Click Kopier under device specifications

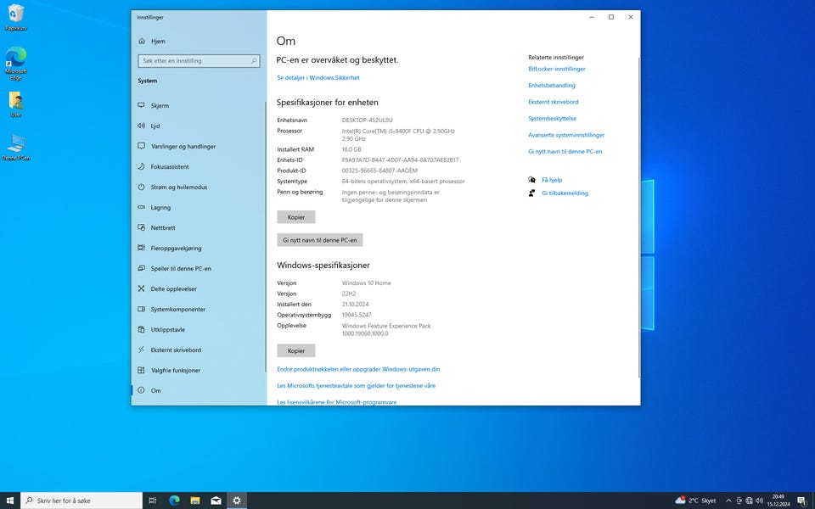point(295,217)
